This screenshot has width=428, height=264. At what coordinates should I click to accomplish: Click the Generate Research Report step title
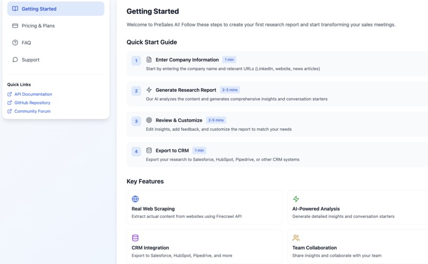tap(186, 90)
